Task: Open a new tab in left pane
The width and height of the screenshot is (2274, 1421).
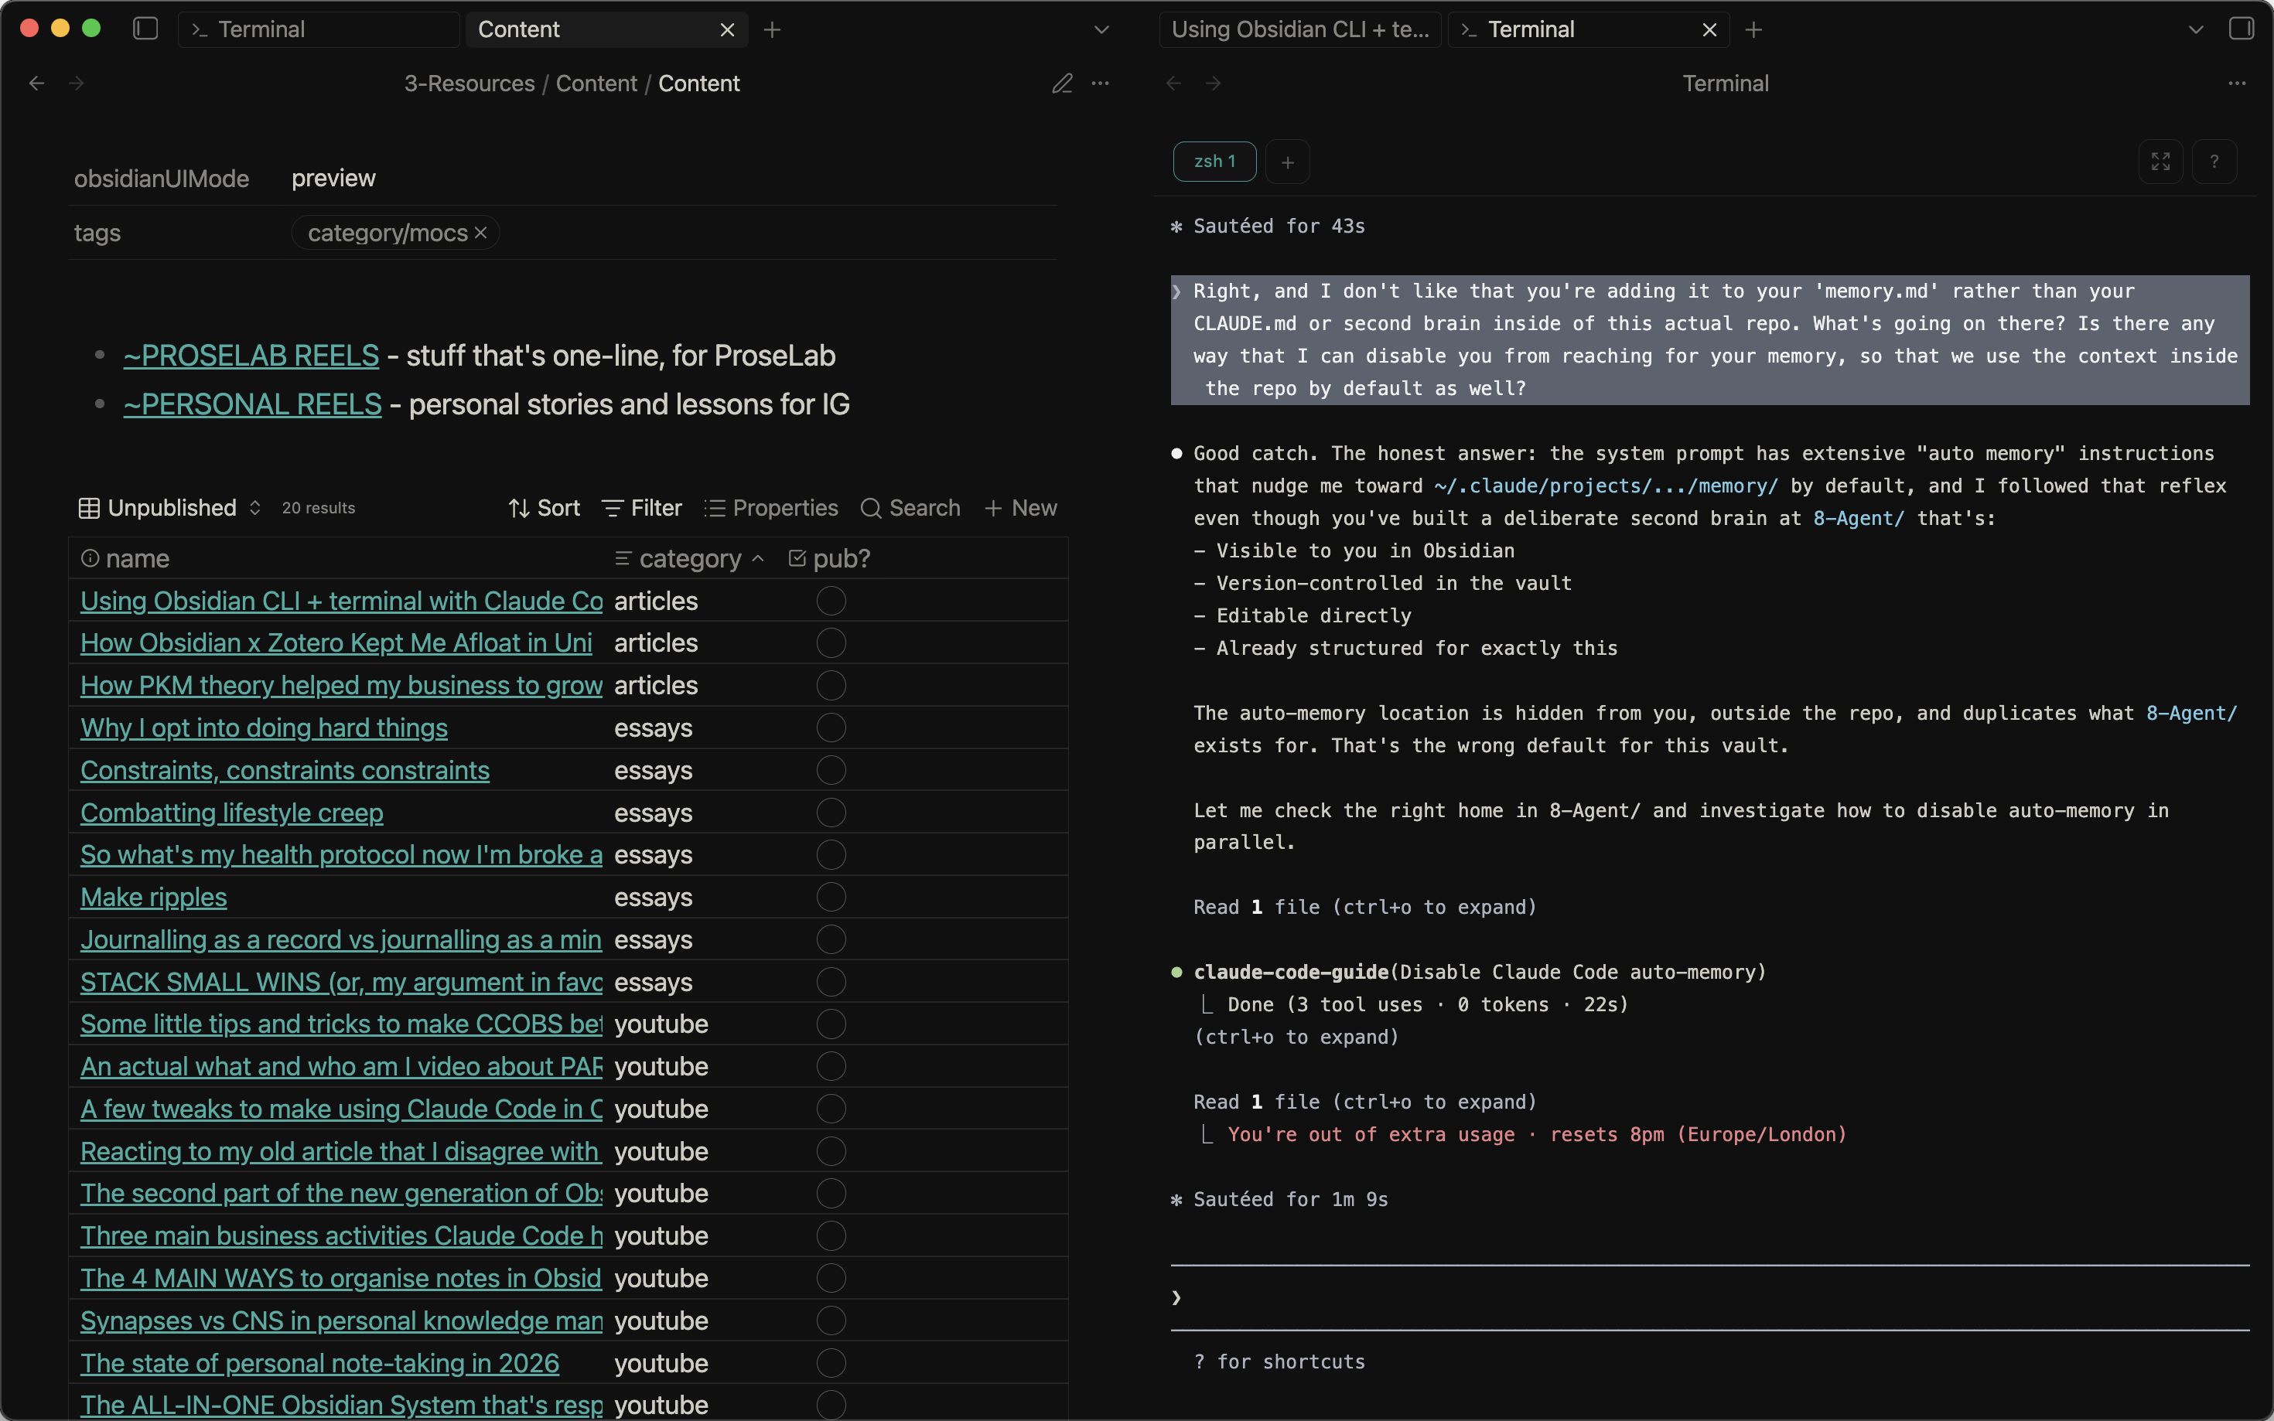Action: [772, 30]
